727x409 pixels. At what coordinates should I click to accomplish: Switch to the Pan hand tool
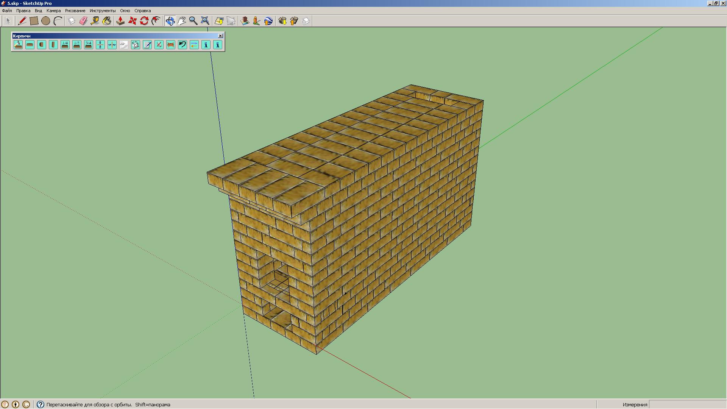click(x=182, y=21)
